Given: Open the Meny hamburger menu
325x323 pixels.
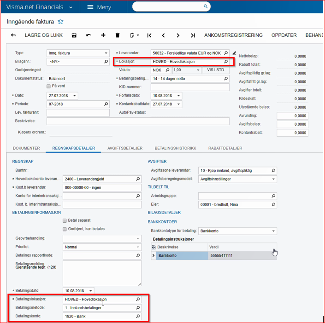Looking at the screenshot, I should tap(99, 7).
